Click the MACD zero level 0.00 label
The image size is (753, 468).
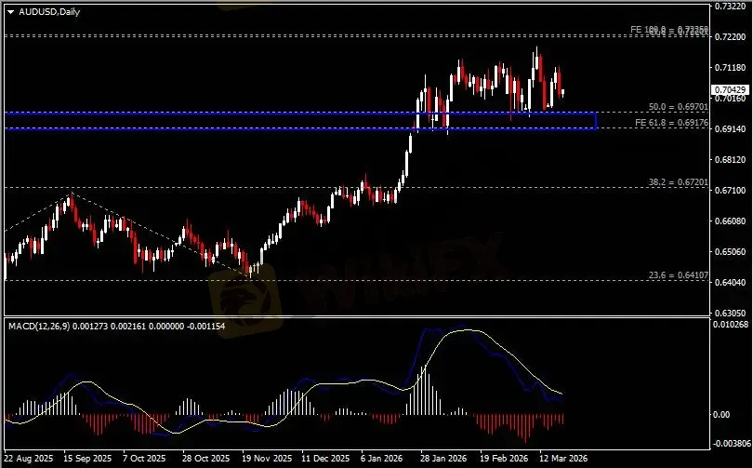pyautogui.click(x=721, y=415)
